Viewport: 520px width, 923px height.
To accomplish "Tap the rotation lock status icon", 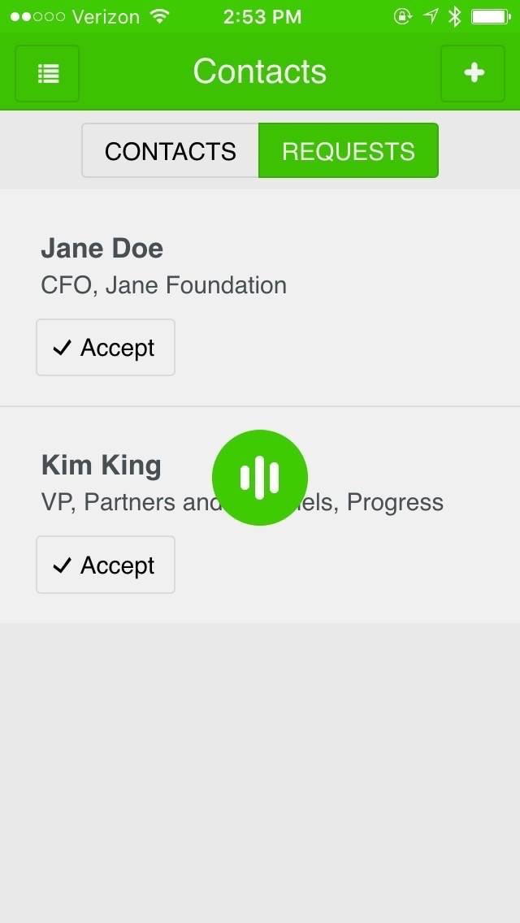I will pyautogui.click(x=402, y=16).
